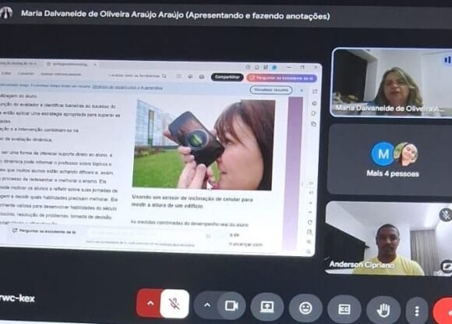Image resolution: width=452 pixels, height=324 pixels.
Task: Click the audio indicator on Maria's tile
Action: pos(447,60)
